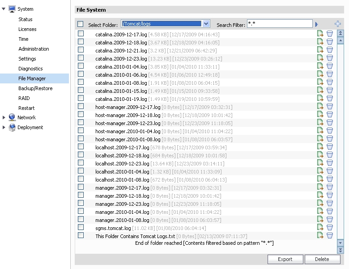The height and width of the screenshot is (269, 349).
Task: Export catalina.2009-12-17.log via its row icon
Action: point(320,34)
